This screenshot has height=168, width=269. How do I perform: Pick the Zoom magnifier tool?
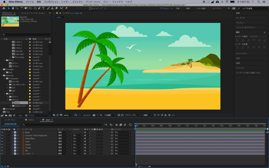(17, 8)
